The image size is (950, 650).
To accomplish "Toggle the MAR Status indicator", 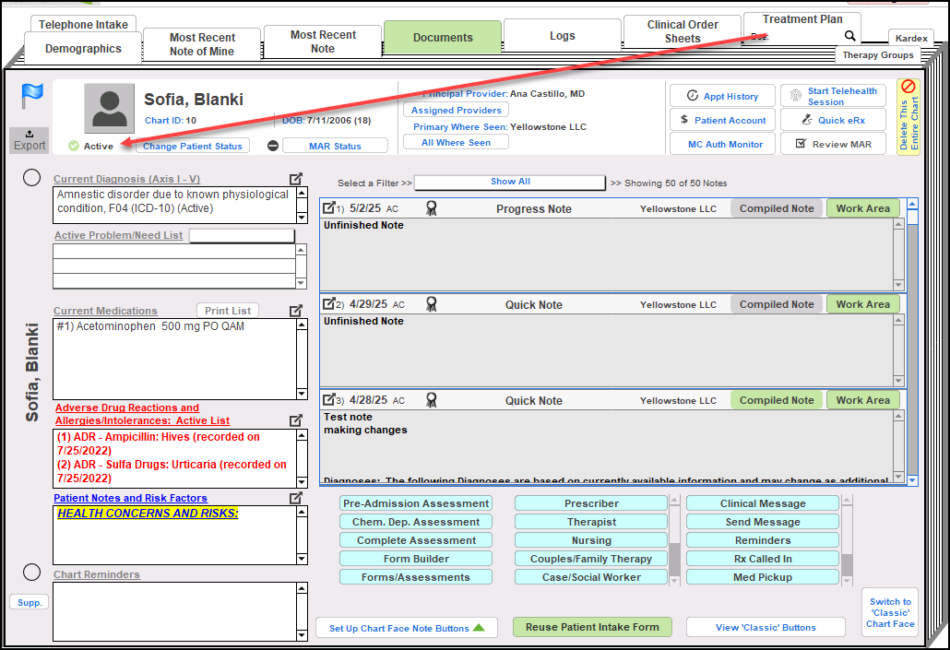I will pyautogui.click(x=273, y=146).
